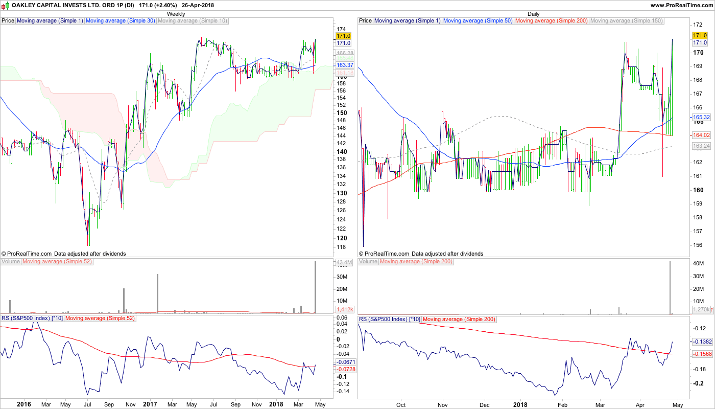Select the Price label on Daily chart

(366, 21)
